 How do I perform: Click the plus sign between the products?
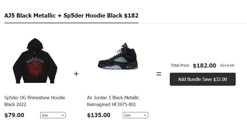76,74
